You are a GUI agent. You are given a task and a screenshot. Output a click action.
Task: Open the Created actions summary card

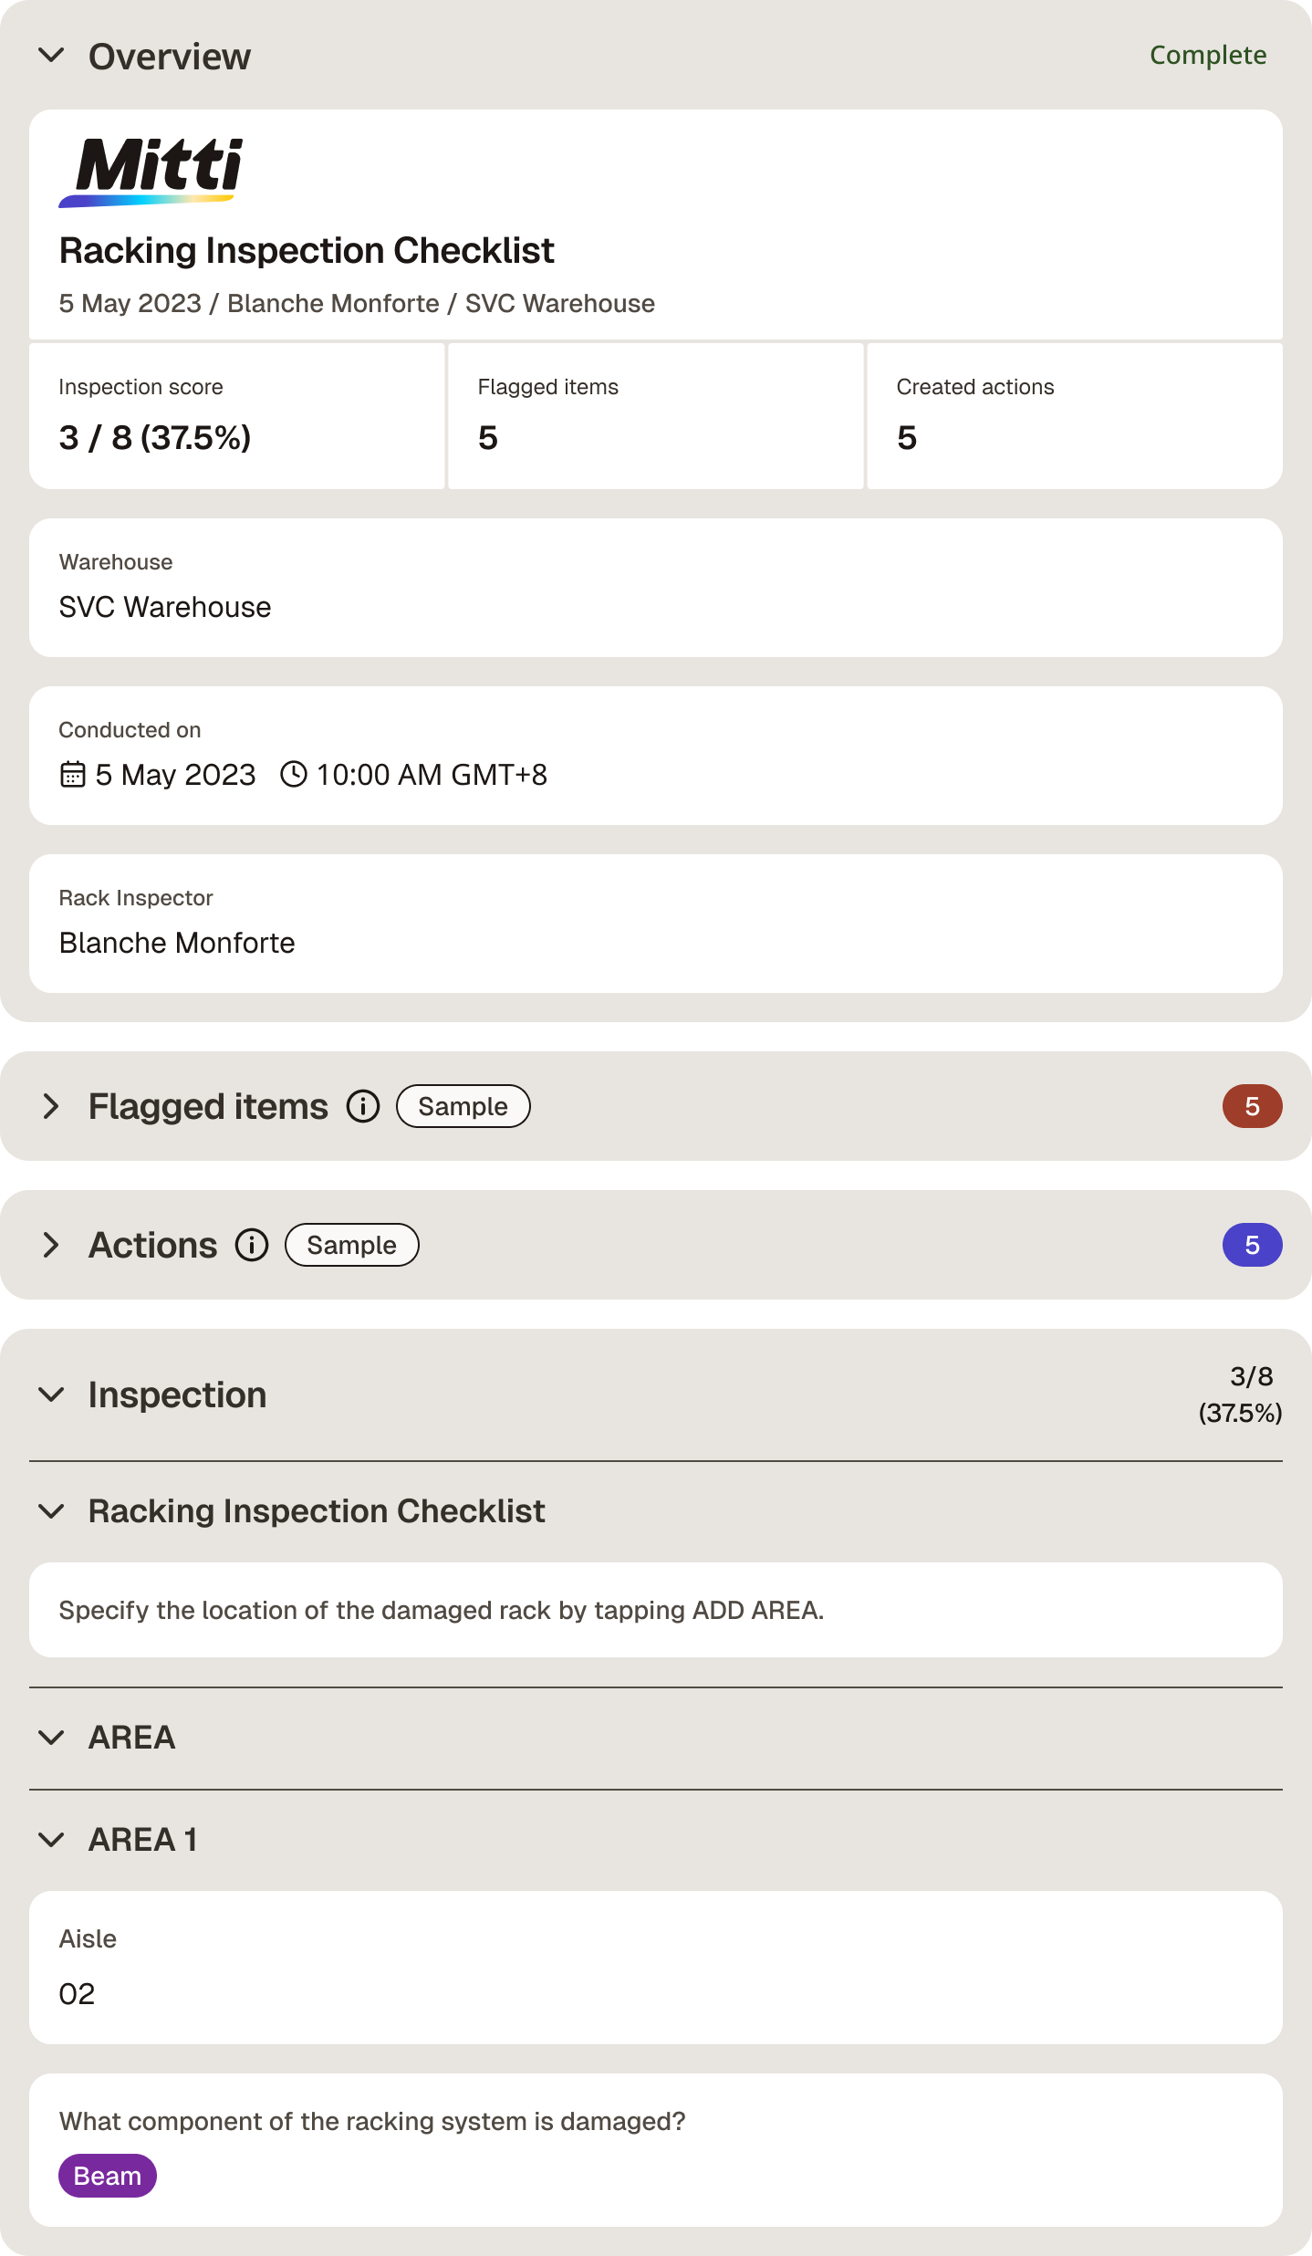1075,416
